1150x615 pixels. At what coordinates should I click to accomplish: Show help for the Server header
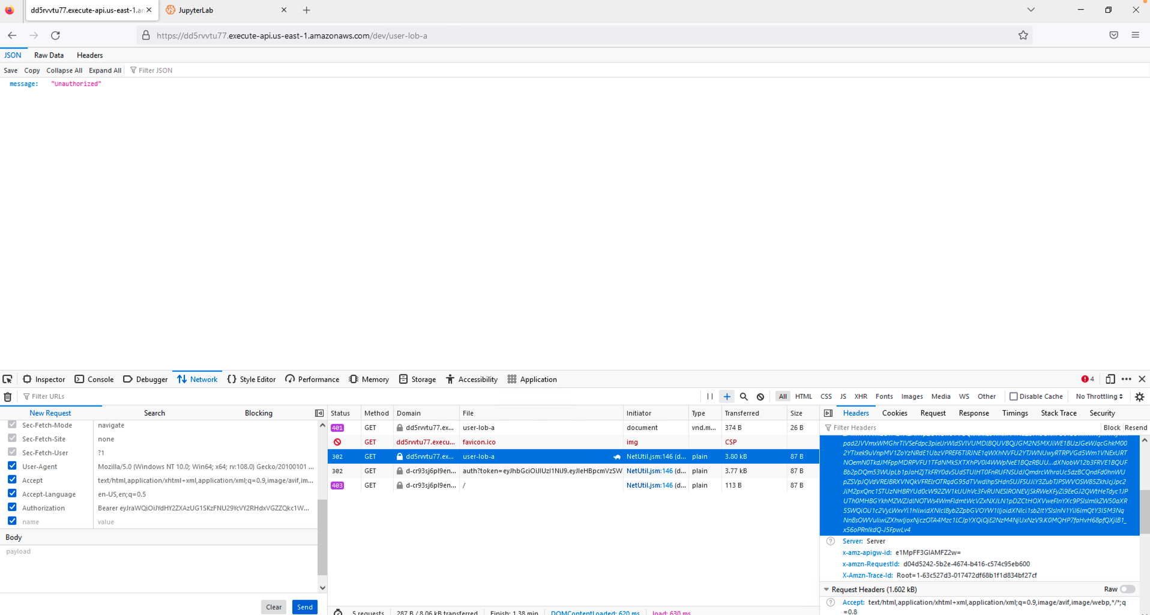pyautogui.click(x=831, y=541)
